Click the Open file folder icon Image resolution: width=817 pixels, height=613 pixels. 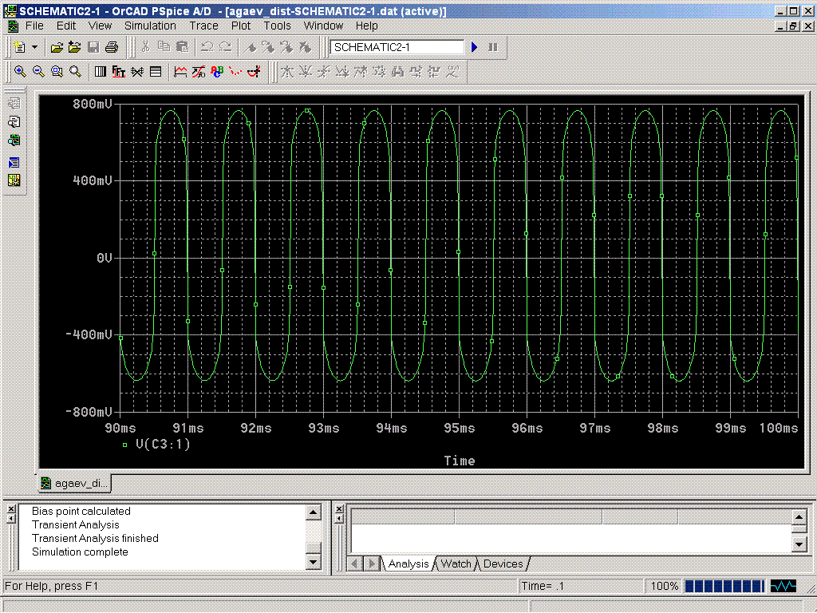(57, 47)
